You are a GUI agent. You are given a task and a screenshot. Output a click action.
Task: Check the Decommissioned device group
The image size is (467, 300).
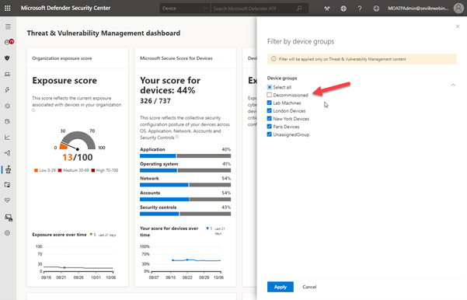click(x=269, y=95)
